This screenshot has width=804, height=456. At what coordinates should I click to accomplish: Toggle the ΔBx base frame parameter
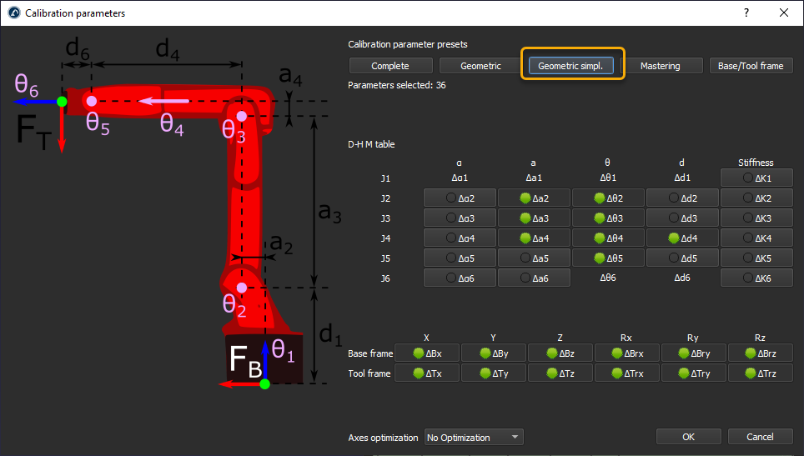pos(426,353)
